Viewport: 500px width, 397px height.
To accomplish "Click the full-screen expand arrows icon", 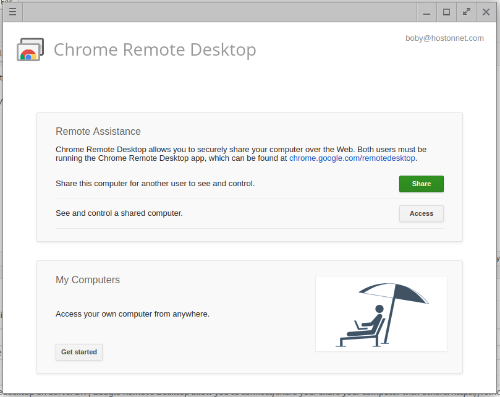I will pos(466,12).
